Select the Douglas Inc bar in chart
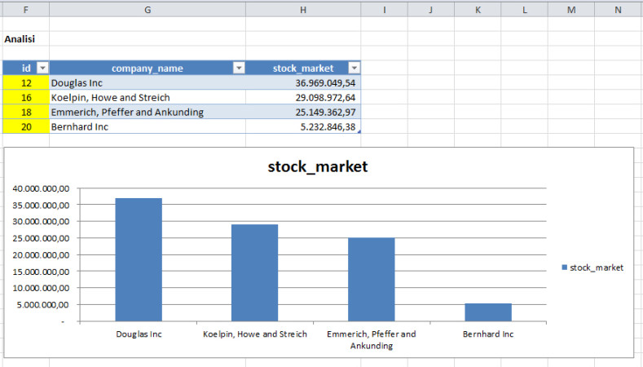 click(138, 259)
